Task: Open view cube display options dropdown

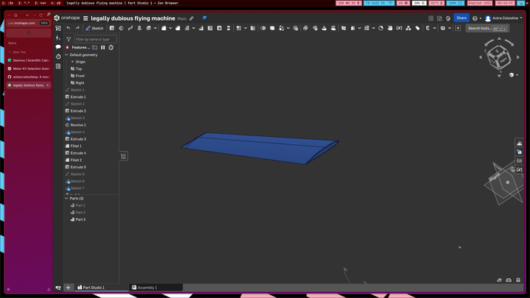Action: pos(513,74)
